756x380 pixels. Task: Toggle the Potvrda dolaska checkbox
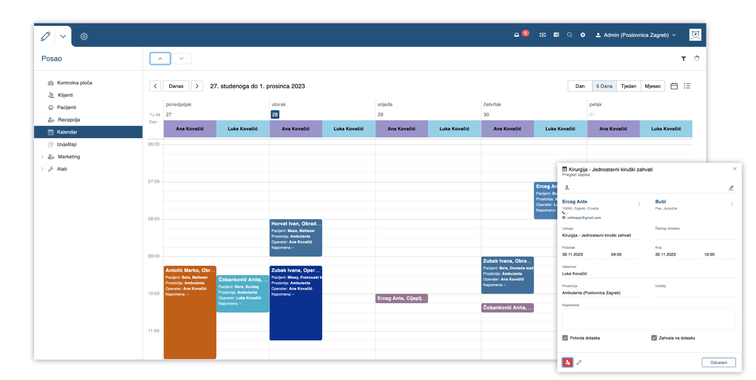[565, 338]
